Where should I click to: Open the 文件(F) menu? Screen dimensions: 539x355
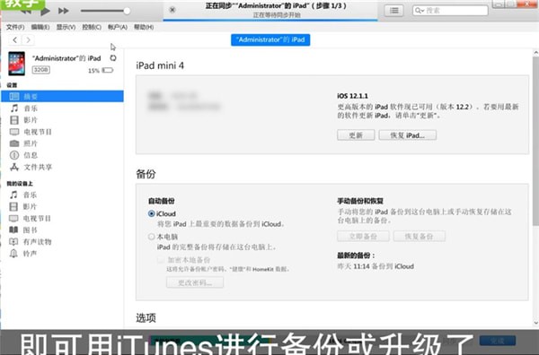pyautogui.click(x=15, y=27)
